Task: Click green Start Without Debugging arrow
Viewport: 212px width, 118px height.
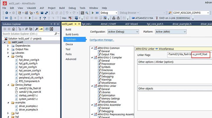Action: 93,13
